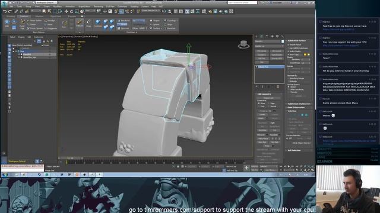Select None constraint radio button
Image resolution: width=380 pixels, height=213 pixels.
coord(259,104)
